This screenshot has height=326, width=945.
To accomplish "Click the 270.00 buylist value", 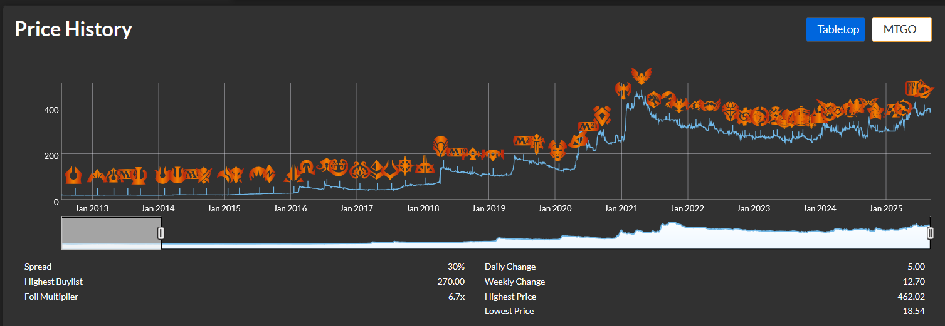I will pos(451,282).
